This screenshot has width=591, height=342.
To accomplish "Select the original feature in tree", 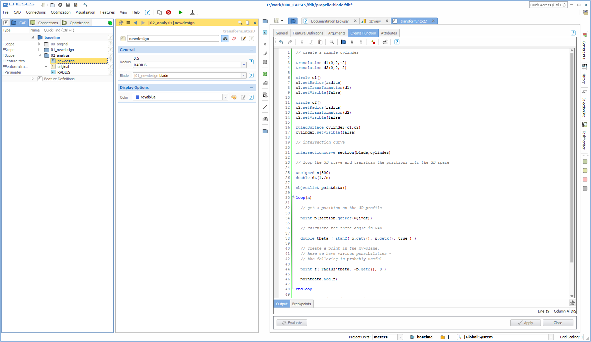I will click(x=63, y=67).
